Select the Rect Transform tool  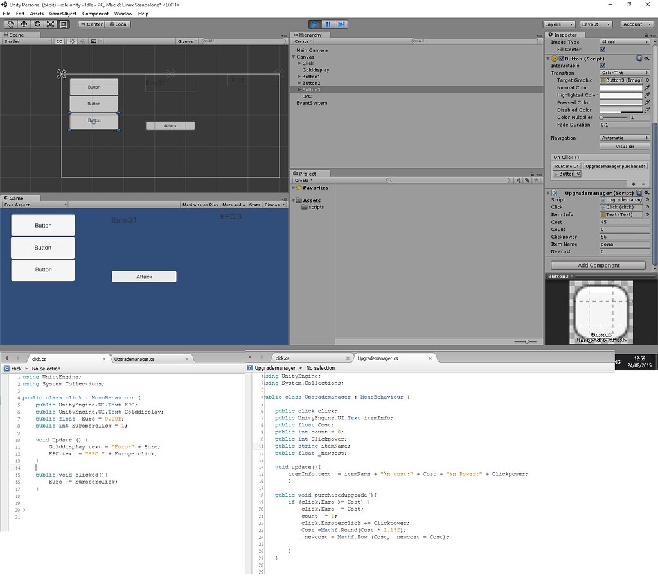[x=63, y=24]
